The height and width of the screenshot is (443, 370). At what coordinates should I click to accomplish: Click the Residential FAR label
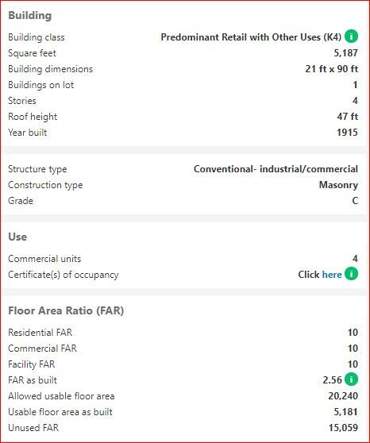tap(40, 333)
